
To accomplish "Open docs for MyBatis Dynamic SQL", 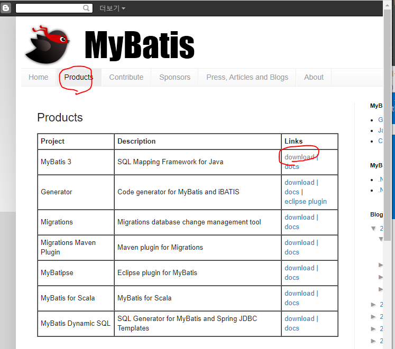I will point(292,328).
